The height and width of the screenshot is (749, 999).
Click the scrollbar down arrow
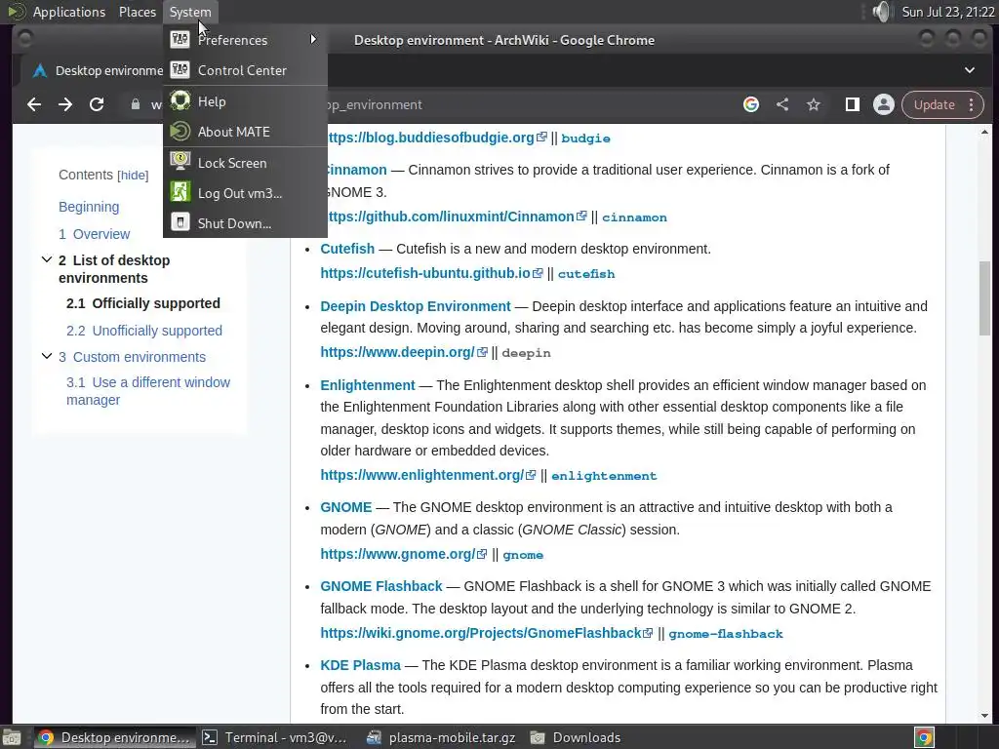coord(985,715)
